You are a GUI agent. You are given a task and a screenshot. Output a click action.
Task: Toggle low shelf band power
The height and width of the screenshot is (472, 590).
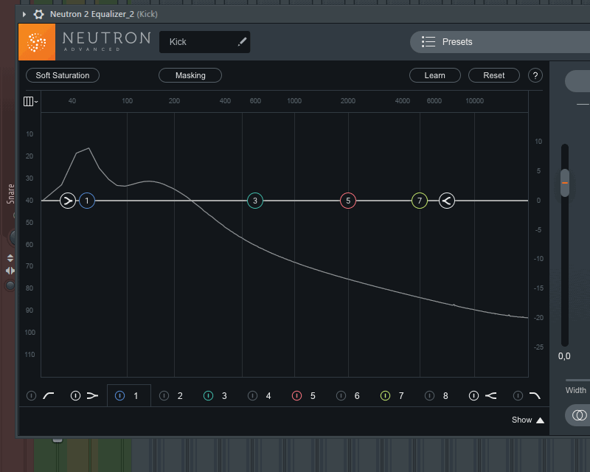pyautogui.click(x=76, y=395)
